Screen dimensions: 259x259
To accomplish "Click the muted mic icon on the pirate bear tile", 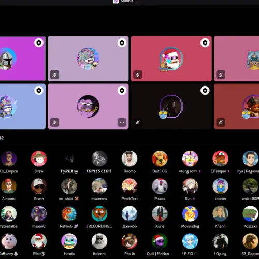I will coord(221,122).
